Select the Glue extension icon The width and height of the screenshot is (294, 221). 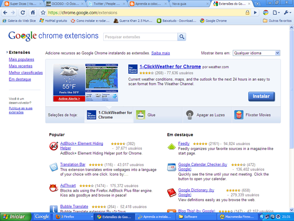(141, 115)
